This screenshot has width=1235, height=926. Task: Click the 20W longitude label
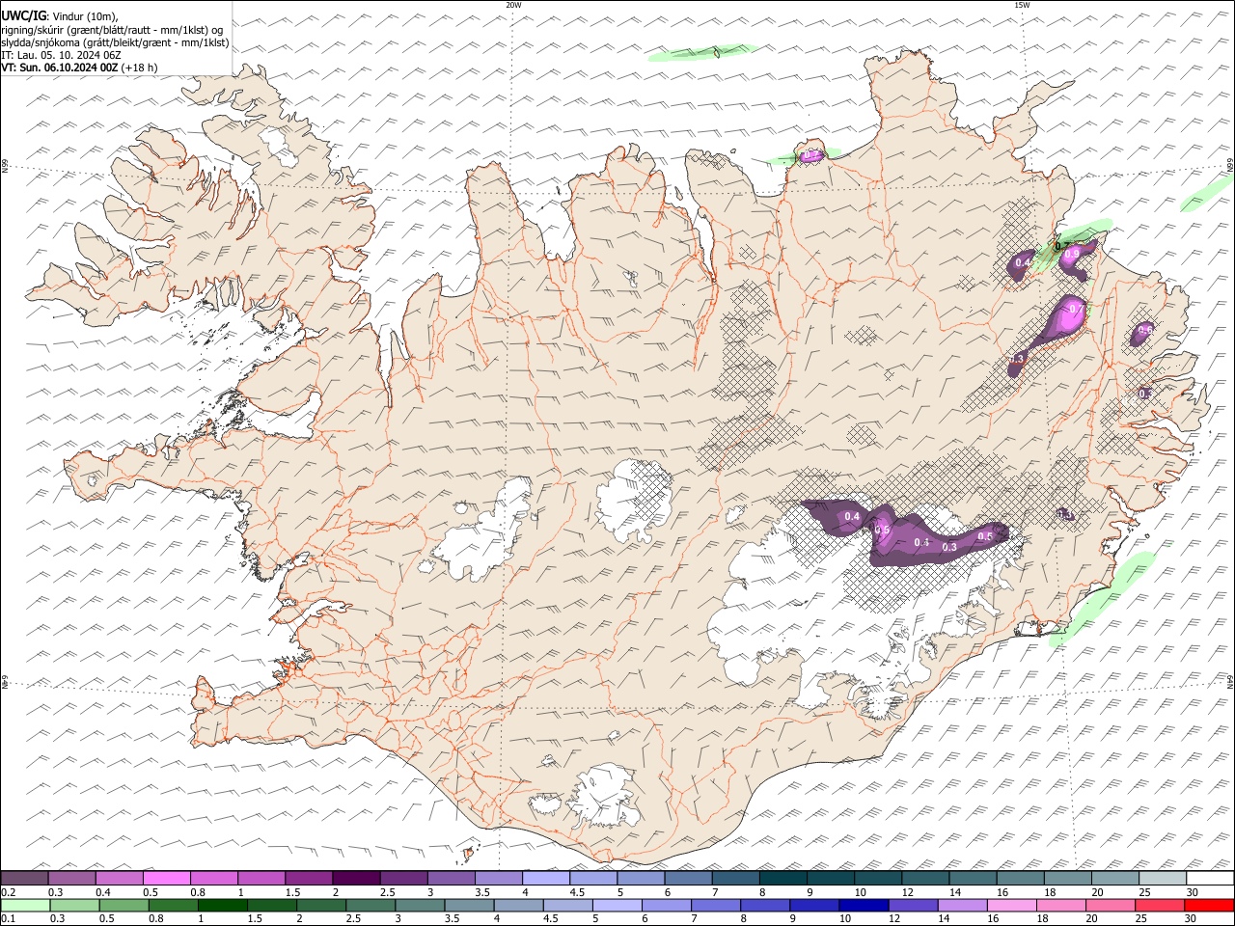coord(513,5)
